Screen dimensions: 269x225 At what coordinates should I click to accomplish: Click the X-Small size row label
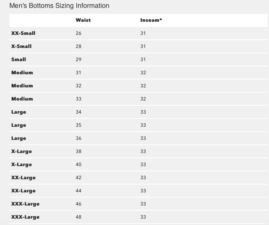[x=21, y=46]
